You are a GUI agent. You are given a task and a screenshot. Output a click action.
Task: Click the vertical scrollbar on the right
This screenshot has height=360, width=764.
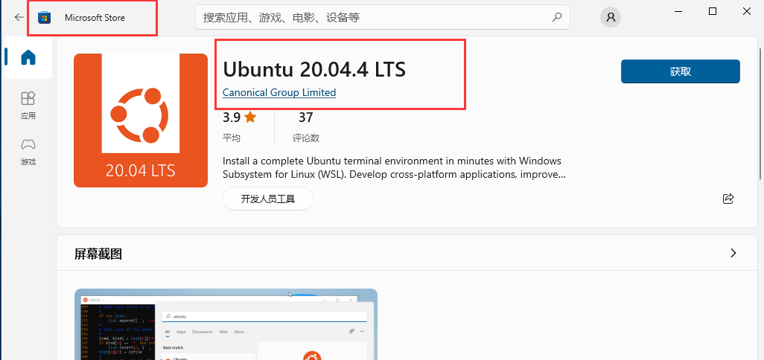click(x=761, y=113)
